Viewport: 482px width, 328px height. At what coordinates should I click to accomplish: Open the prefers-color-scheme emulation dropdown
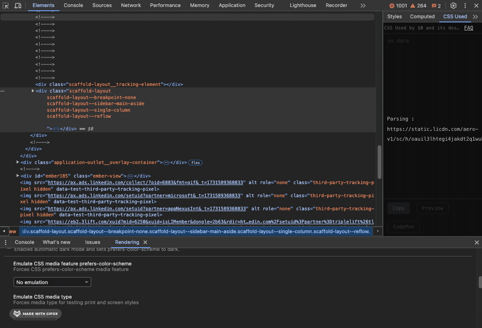52,282
